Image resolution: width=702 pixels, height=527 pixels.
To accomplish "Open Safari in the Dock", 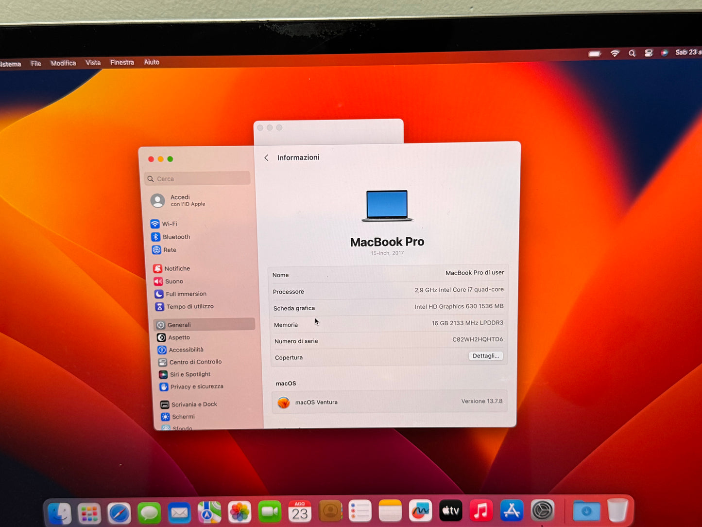I will pos(120,513).
